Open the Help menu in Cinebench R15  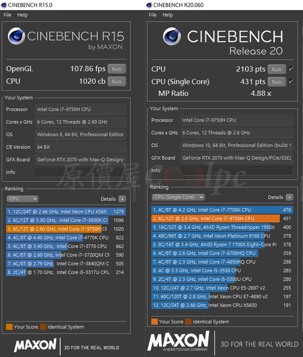point(22,15)
